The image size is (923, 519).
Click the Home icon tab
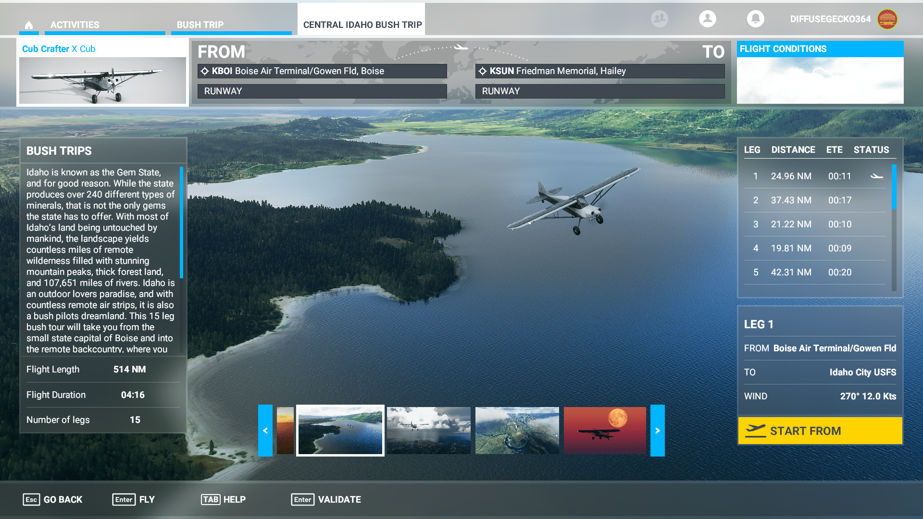[x=29, y=25]
